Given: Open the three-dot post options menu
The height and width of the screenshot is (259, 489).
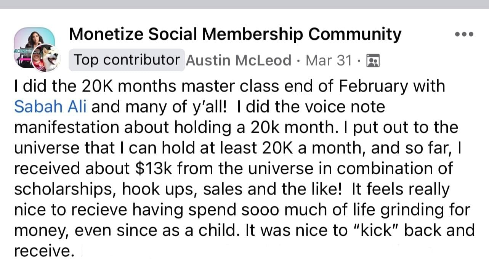Looking at the screenshot, I should [x=464, y=34].
